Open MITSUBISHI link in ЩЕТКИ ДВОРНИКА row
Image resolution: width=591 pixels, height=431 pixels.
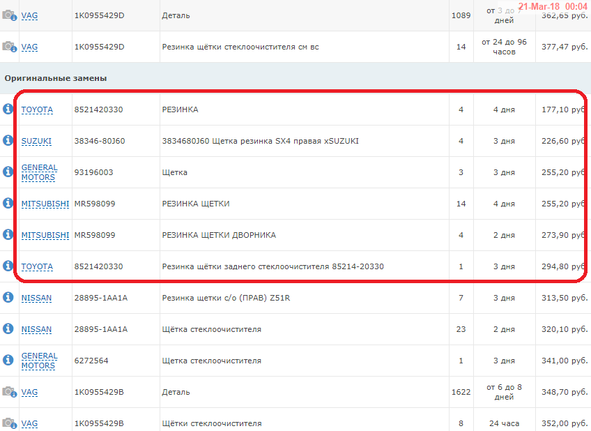pyautogui.click(x=45, y=235)
